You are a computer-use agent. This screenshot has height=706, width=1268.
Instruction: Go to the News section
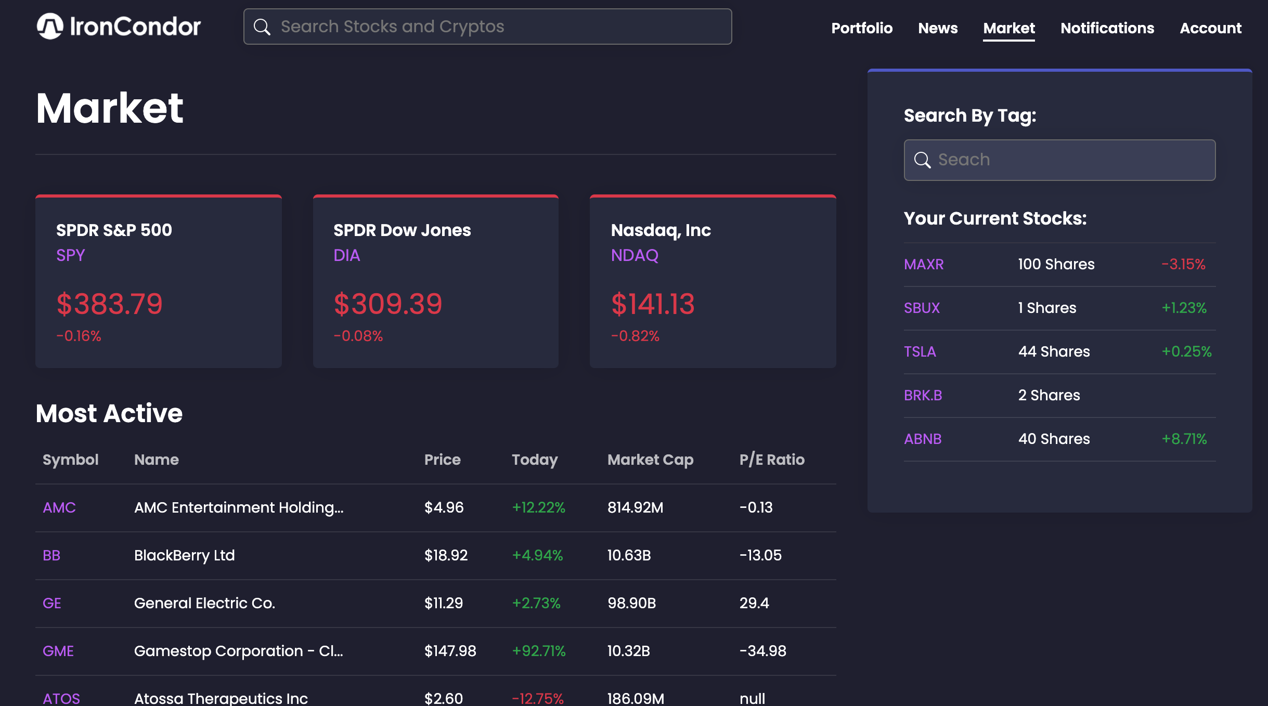(x=938, y=28)
